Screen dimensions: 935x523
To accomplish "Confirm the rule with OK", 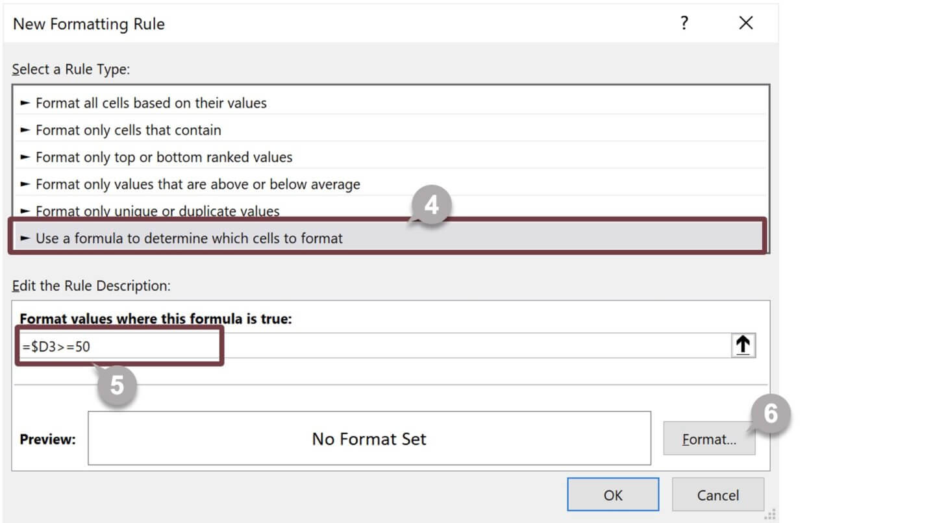I will tap(612, 494).
